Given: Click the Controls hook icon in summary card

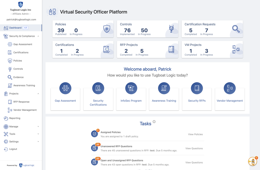Looking at the screenshot, I should pos(171,29).
